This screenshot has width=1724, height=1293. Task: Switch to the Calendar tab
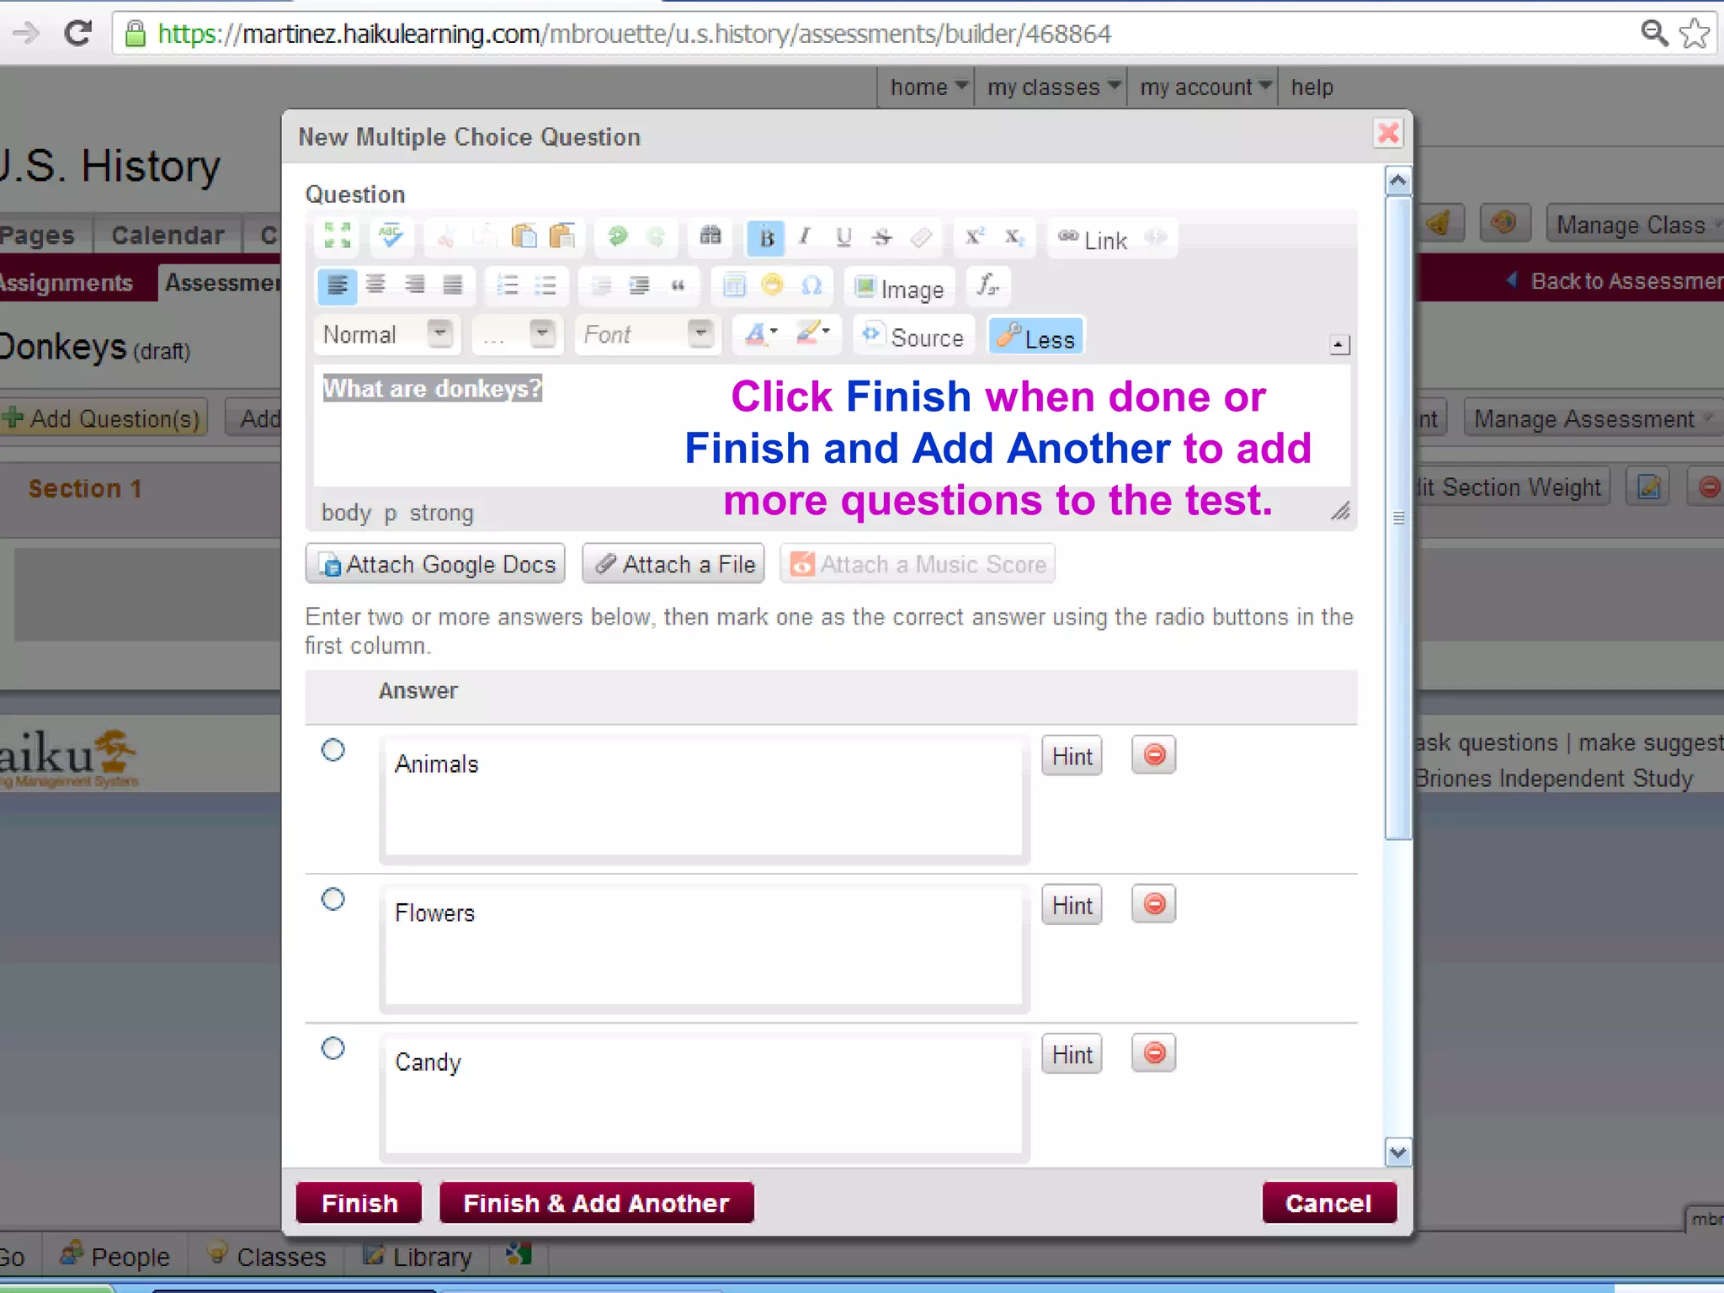click(168, 235)
